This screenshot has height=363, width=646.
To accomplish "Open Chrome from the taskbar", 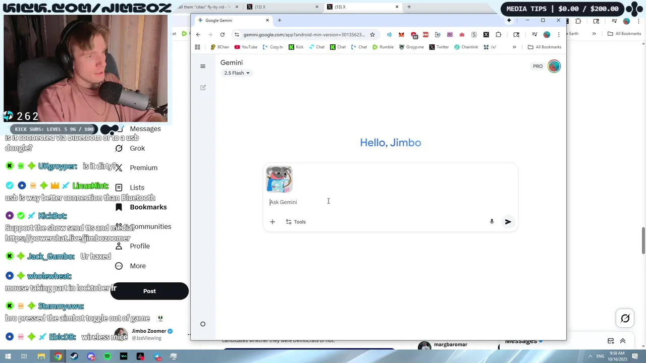I will [x=58, y=356].
